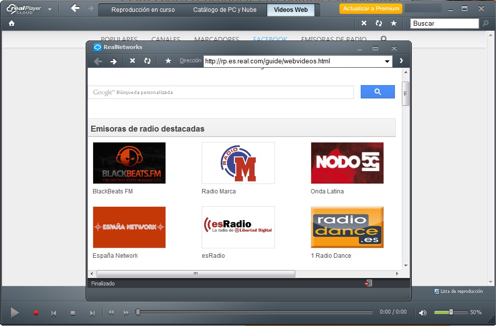Click the 1 Radio Dance text link
The height and width of the screenshot is (326, 496).
click(331, 256)
